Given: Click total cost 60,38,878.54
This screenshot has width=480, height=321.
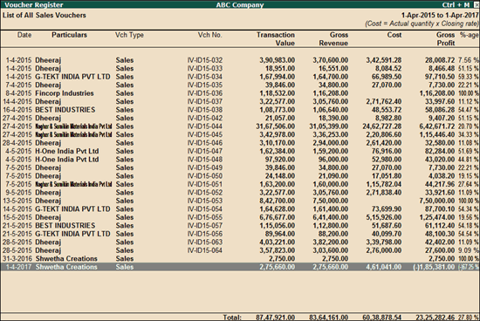Looking at the screenshot, I should [x=381, y=318].
